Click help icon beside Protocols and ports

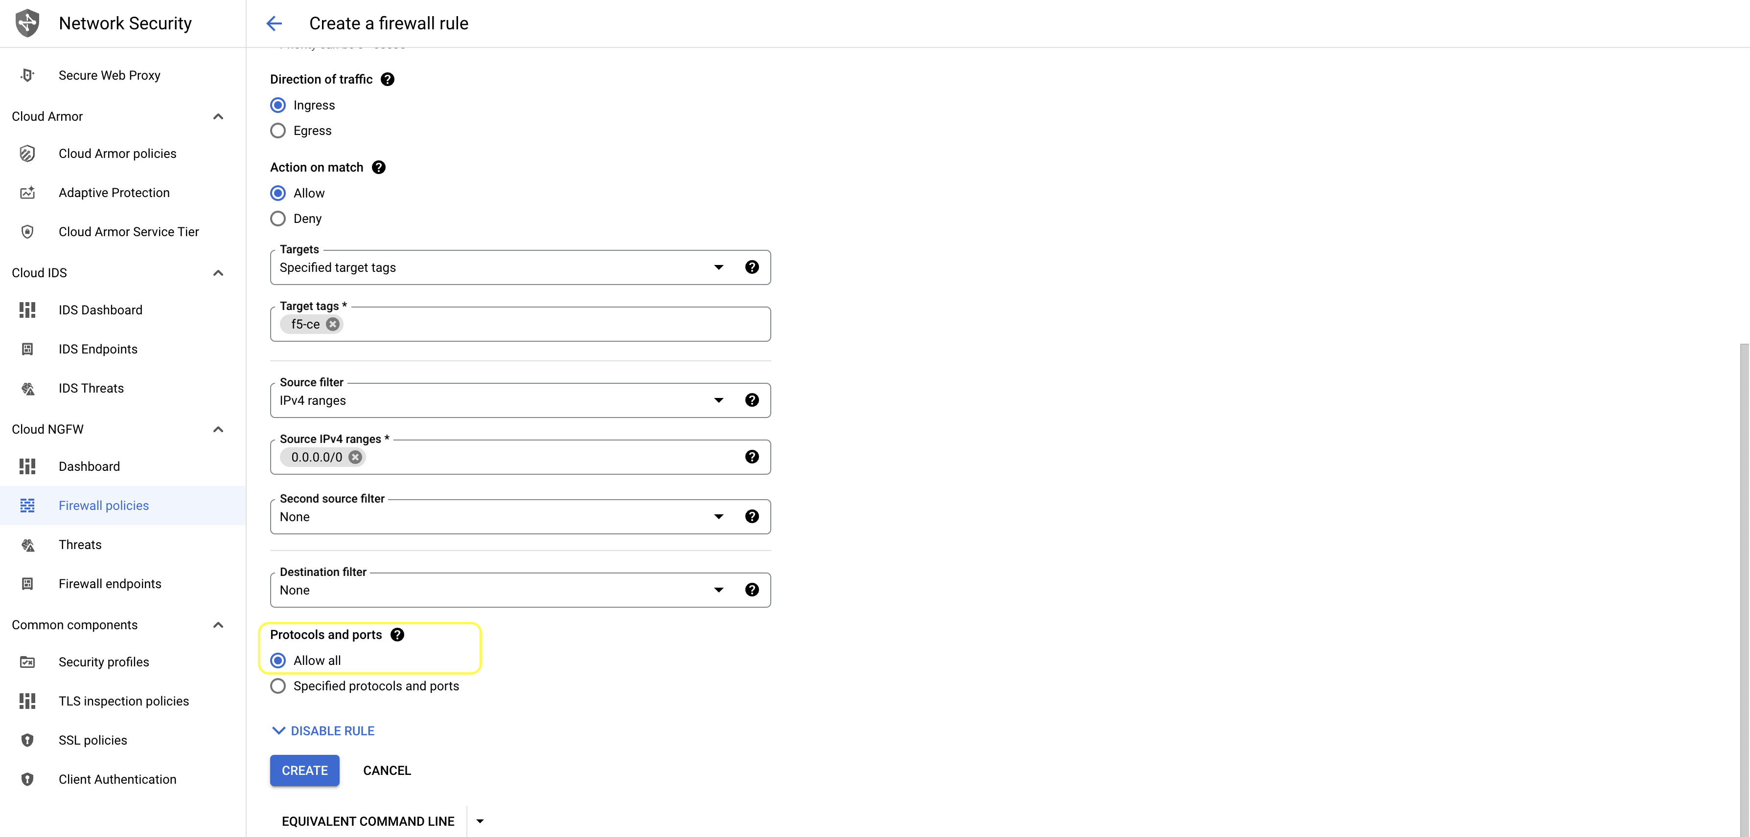click(397, 635)
